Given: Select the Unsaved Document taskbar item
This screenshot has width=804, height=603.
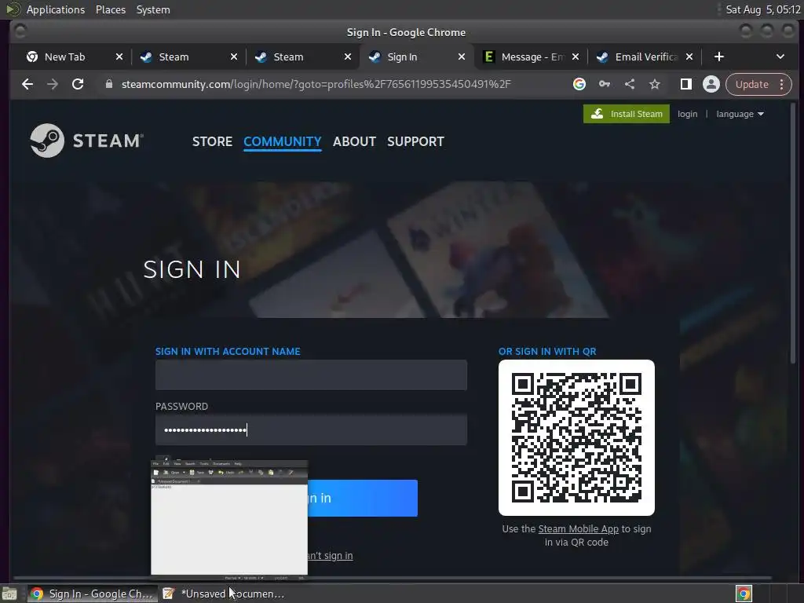Looking at the screenshot, I should coord(224,594).
